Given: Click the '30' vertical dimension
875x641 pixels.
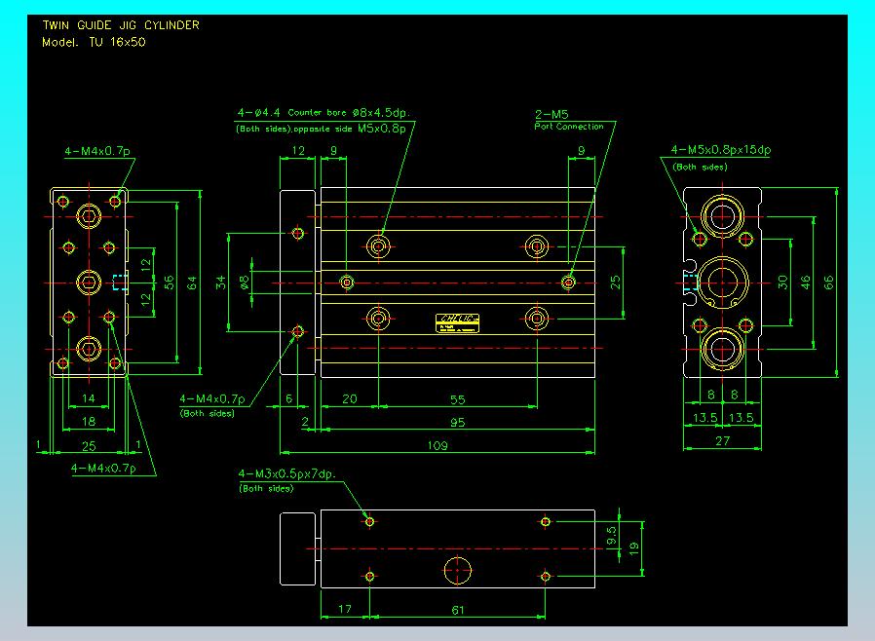Looking at the screenshot, I should click(x=783, y=282).
